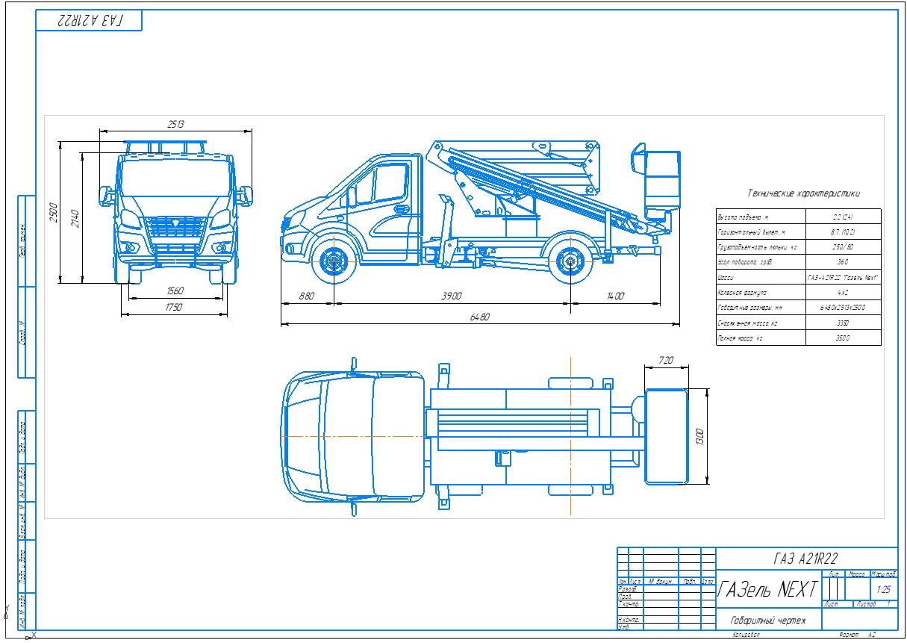Click the 'Масса' title block header
This screenshot has height=643, width=907.
point(856,574)
